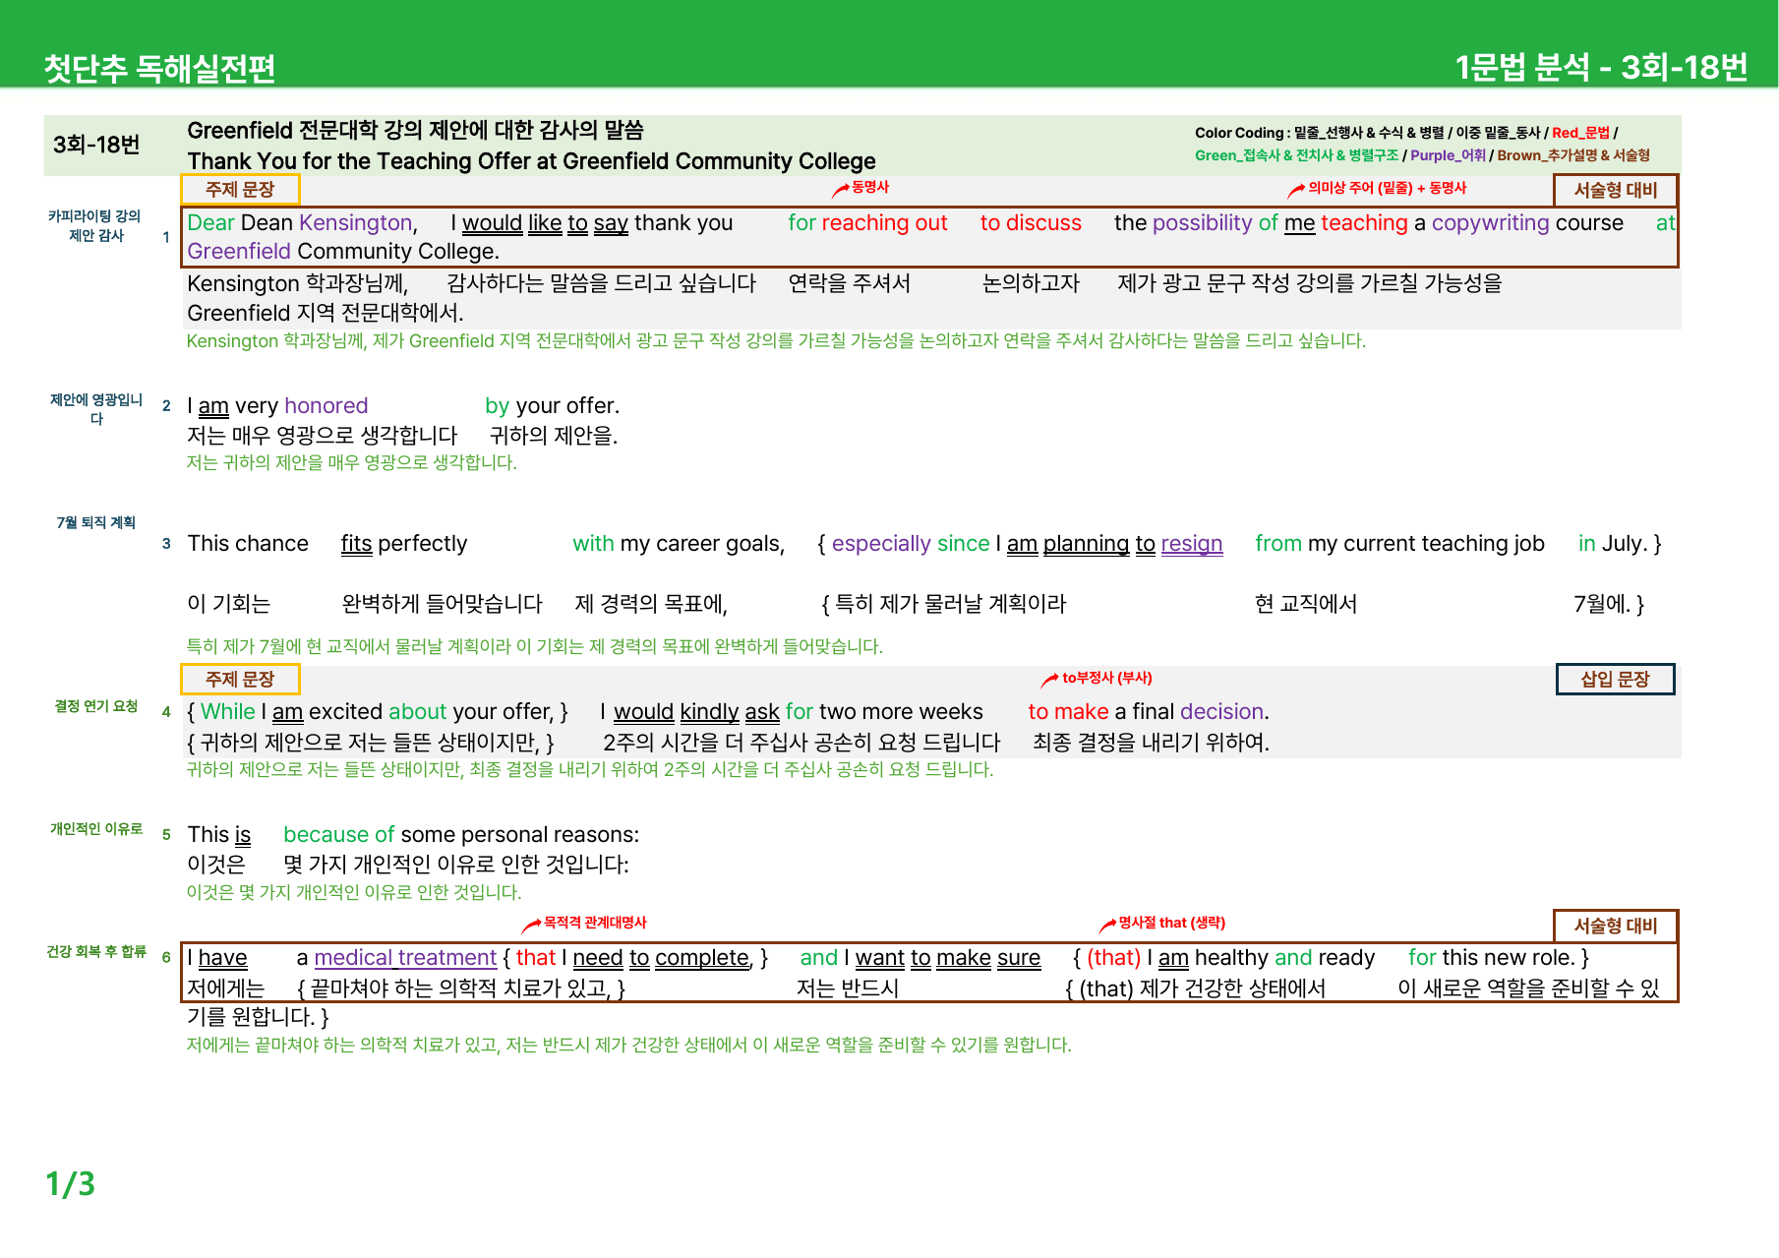Viewport: 1779px width, 1258px height.
Task: Click the red '동명사' annotation above 'reaching out'
Action: click(869, 187)
